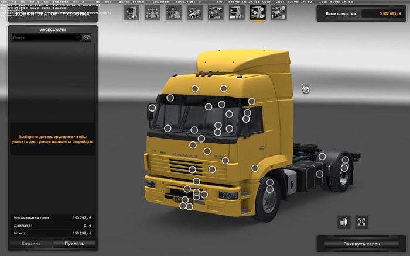The height and width of the screenshot is (256, 410).
Task: Click the Принять button
Action: pos(74,244)
